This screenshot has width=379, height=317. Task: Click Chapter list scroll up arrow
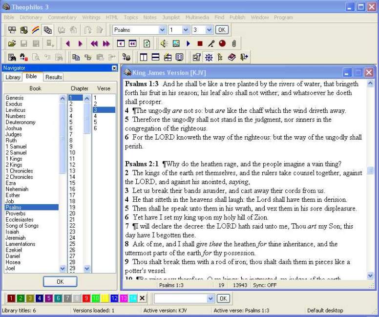coord(87,98)
